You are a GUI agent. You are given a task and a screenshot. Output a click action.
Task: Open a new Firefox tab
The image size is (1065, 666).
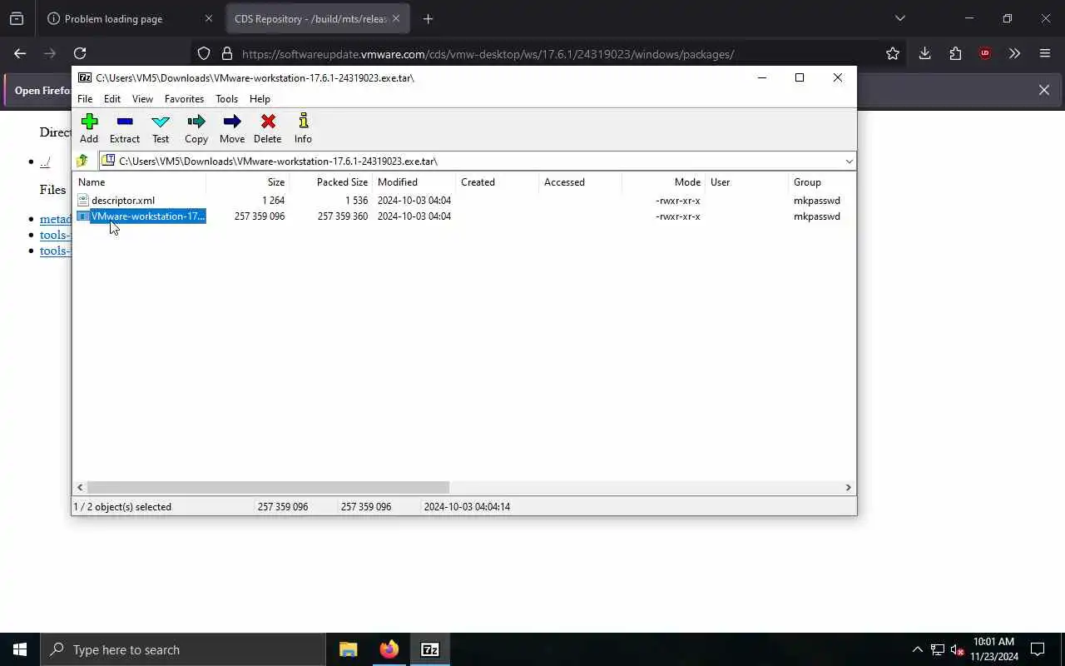428,18
